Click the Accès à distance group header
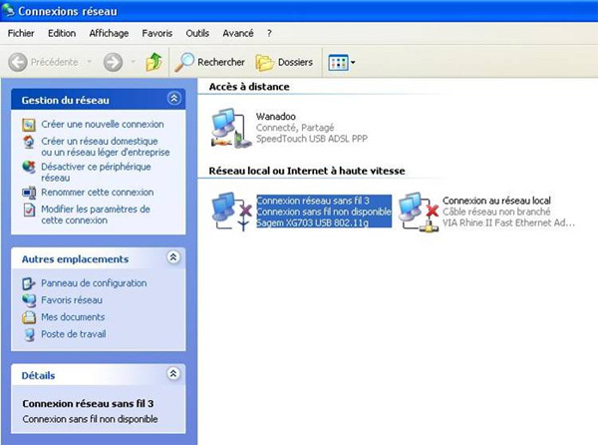The width and height of the screenshot is (598, 445). point(249,87)
